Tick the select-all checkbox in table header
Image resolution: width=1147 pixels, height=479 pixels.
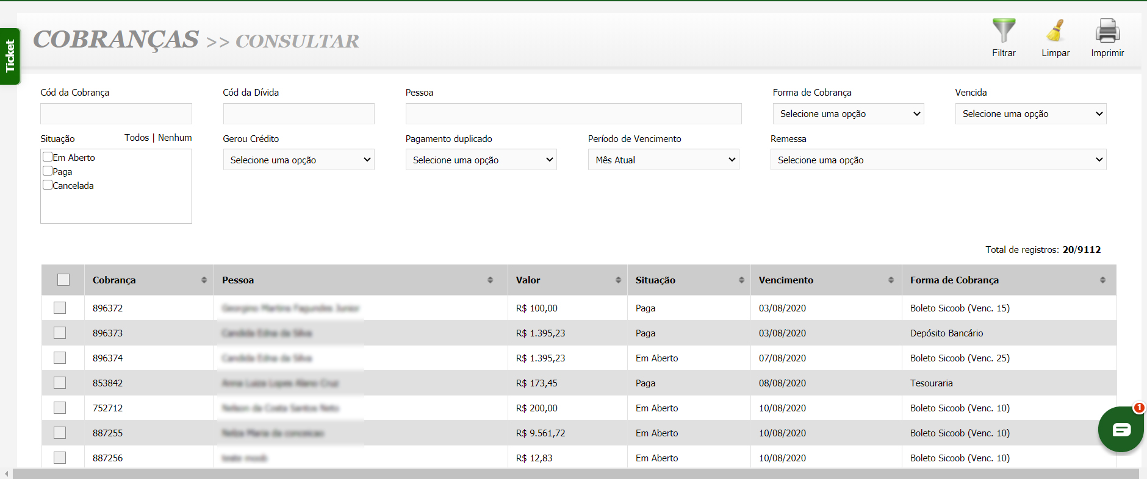[x=63, y=280]
